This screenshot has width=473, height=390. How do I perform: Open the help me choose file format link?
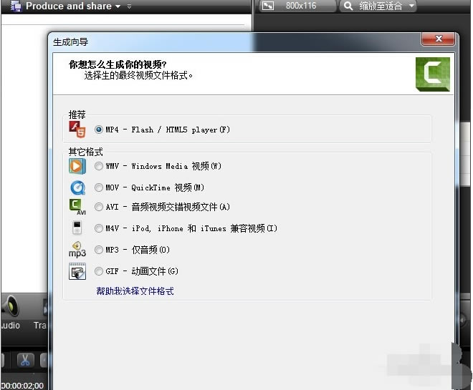[135, 291]
